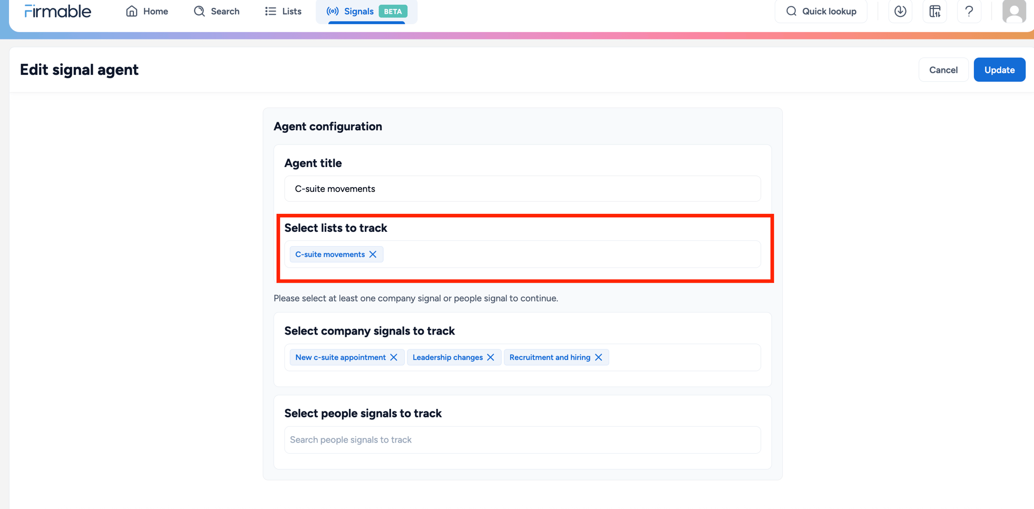Remove the Leadership changes signal chip
This screenshot has height=509, width=1034.
point(491,357)
